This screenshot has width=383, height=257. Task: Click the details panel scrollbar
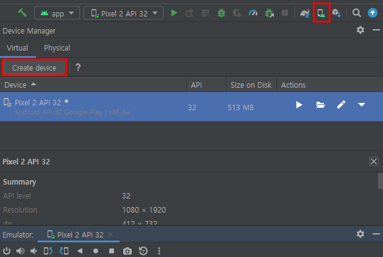coord(381,181)
